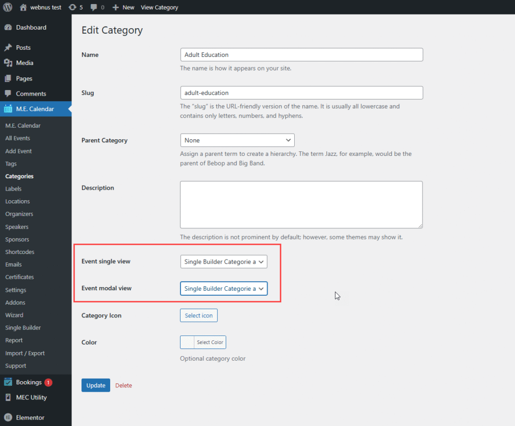The width and height of the screenshot is (515, 426).
Task: Click the MEC Utility sidebar icon
Action: (8, 397)
